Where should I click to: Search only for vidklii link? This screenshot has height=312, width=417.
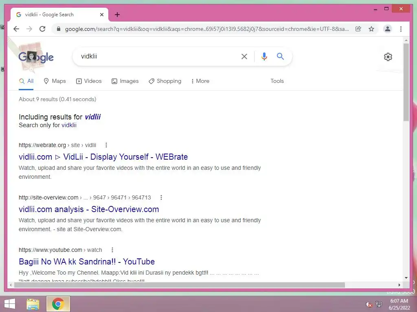tap(69, 125)
